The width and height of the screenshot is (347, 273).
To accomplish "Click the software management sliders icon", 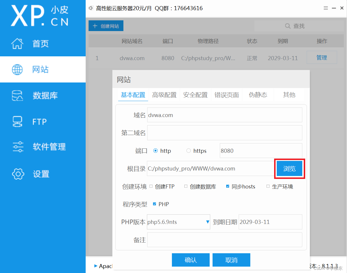I will [x=18, y=147].
